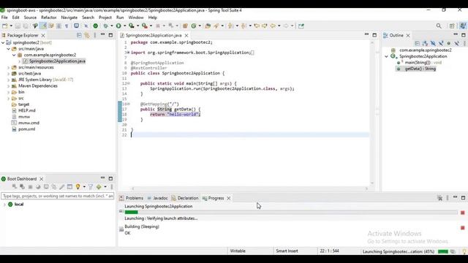Open the Back history dropdown arrow

[279, 26]
